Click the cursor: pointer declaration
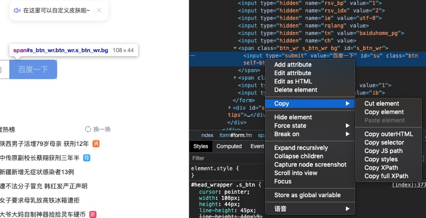This screenshot has width=426, height=218. [224, 192]
